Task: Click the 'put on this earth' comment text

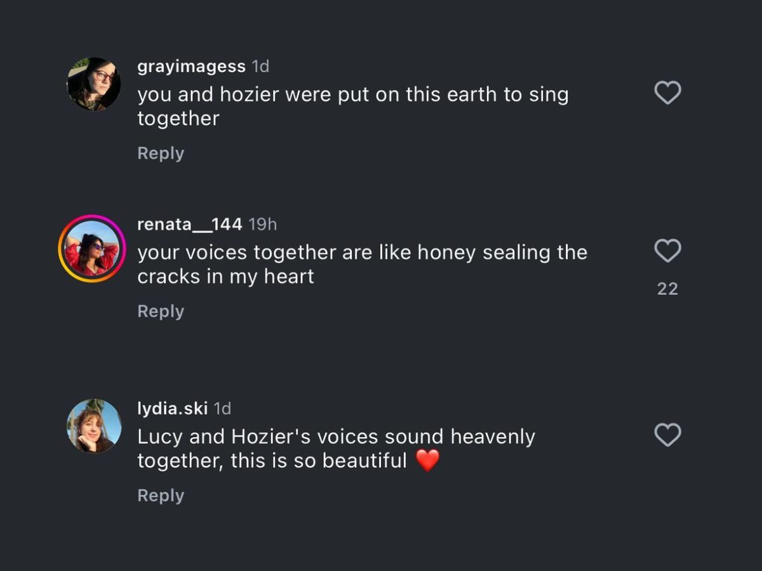Action: [352, 106]
